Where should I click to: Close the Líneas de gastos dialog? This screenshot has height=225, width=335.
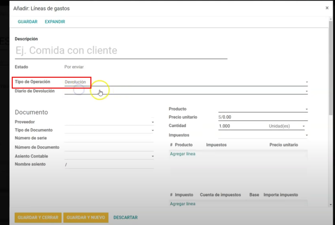[x=327, y=8]
